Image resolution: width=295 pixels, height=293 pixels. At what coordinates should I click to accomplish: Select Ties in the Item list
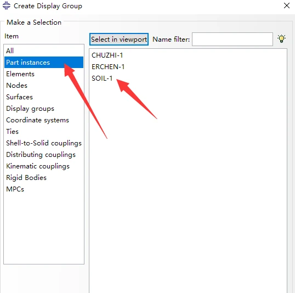coord(44,132)
